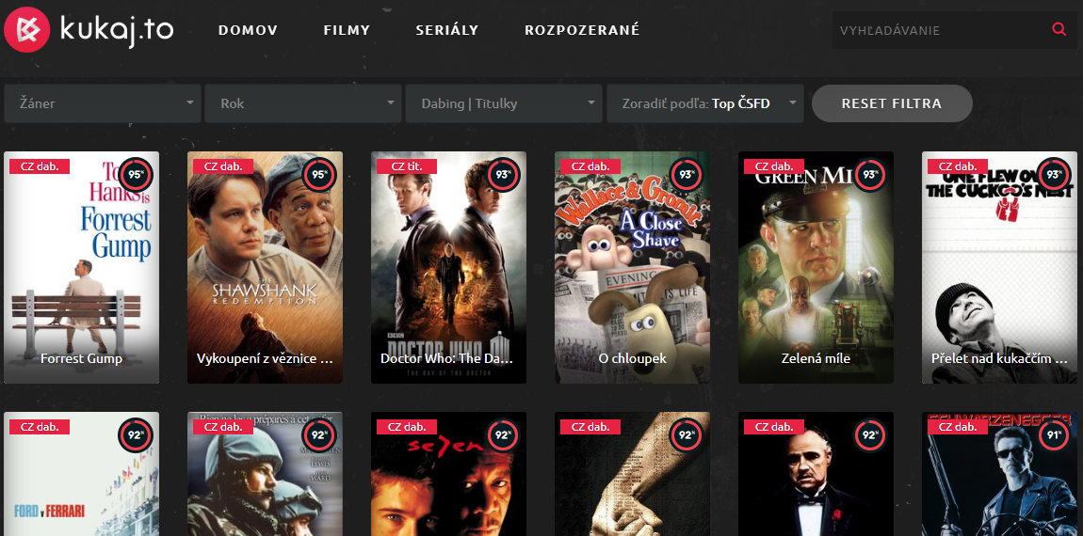Go to the DOMOV menu item
The image size is (1083, 536).
pos(248,30)
